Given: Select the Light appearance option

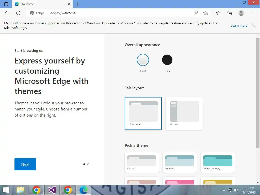Looking at the screenshot, I should (x=143, y=60).
